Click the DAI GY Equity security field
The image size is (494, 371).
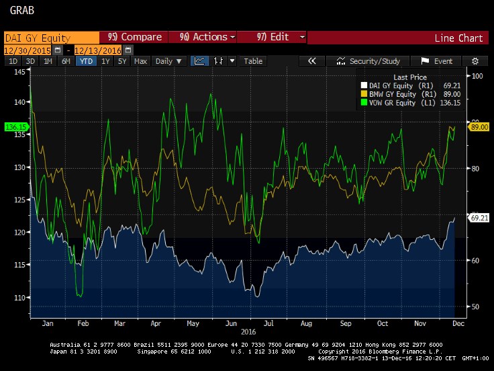(52, 38)
